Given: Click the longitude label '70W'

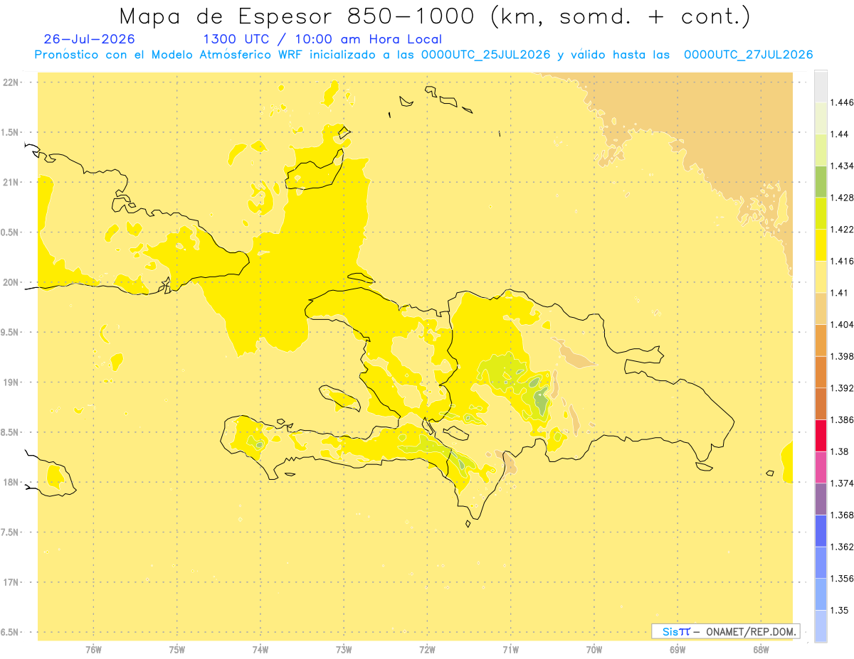Looking at the screenshot, I should (x=594, y=649).
